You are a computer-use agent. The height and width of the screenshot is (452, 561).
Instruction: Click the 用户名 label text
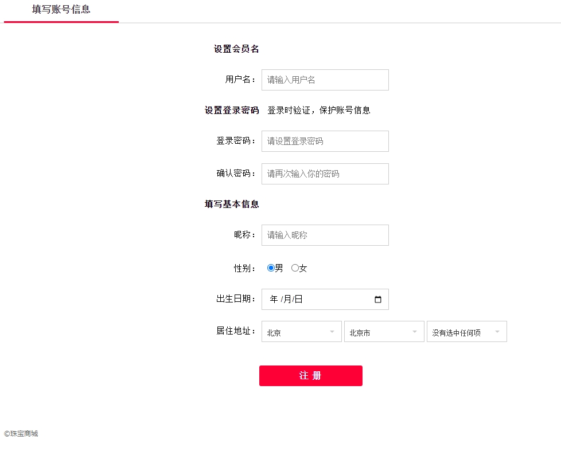point(240,79)
